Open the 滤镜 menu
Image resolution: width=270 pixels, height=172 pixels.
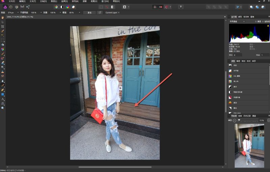(x=84, y=1)
